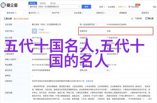Select the 行政区划 value 广东省深圳市
Image resolution: width=157 pixels, height=103 pixels.
click(112, 38)
